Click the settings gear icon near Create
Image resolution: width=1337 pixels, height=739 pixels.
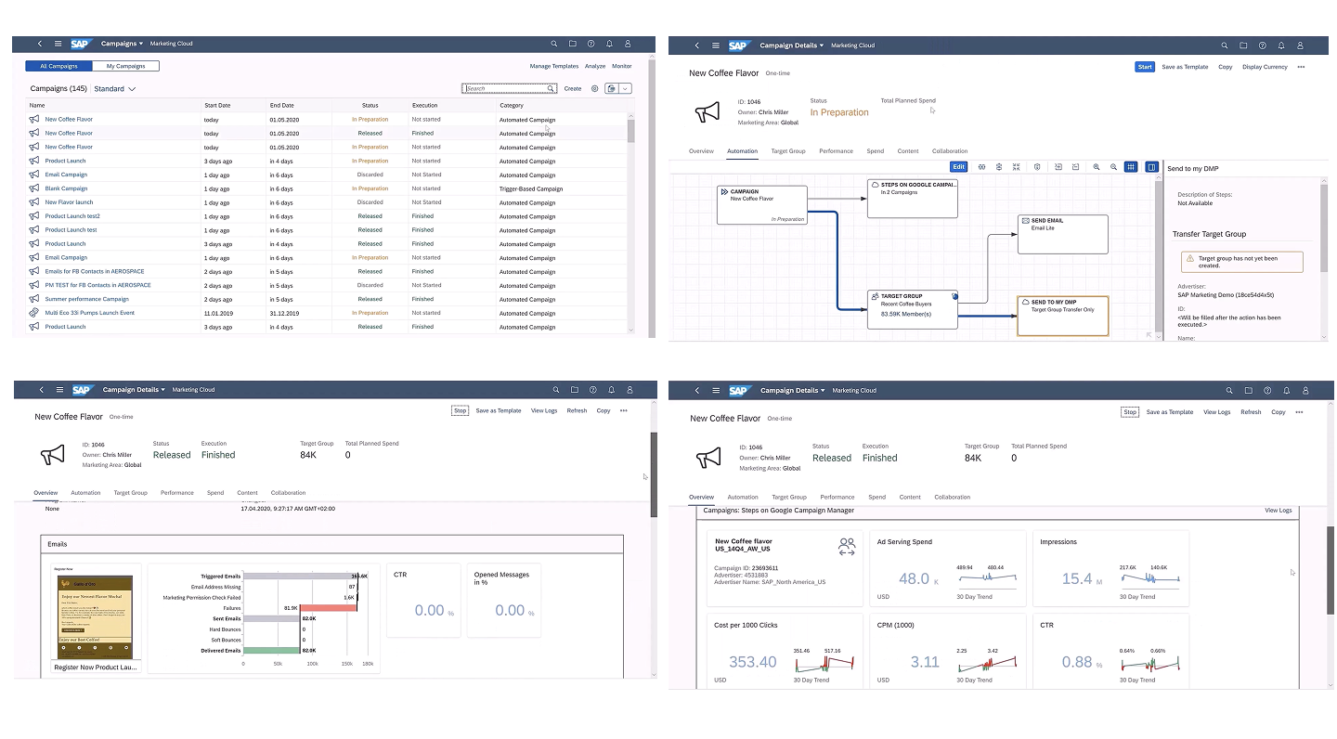click(594, 88)
